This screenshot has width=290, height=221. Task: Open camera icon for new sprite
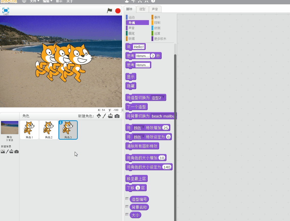(117, 116)
